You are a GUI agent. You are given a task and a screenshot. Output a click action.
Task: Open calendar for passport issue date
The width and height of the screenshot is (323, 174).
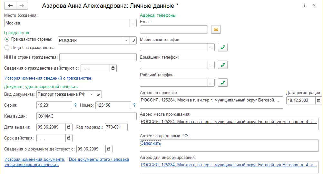coord(69,127)
